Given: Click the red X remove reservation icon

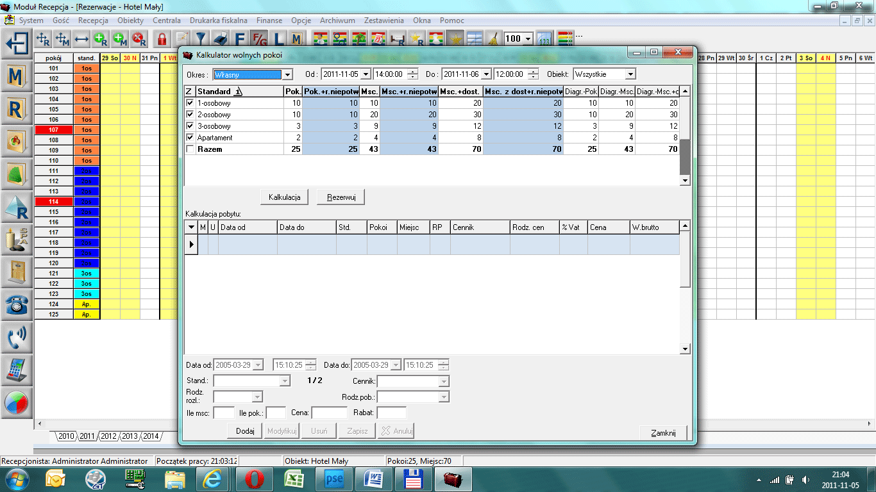Looking at the screenshot, I should click(139, 38).
